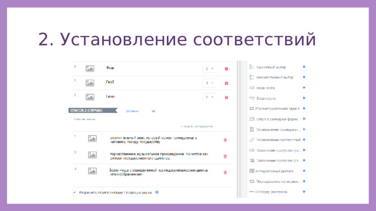The height and width of the screenshot is (211, 376).
Task: Click the 'торжественное музыкальное произведение' definition text
Action: pos(159,156)
